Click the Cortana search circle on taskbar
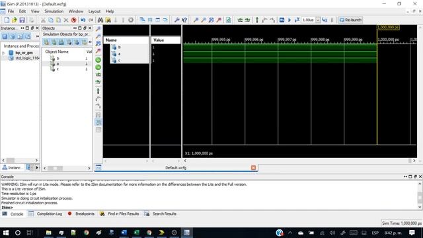This screenshot has width=423, height=238. tap(18, 233)
